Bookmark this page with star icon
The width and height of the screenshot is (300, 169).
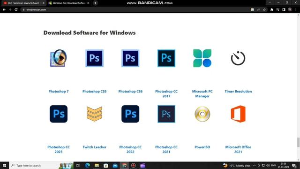264,9
